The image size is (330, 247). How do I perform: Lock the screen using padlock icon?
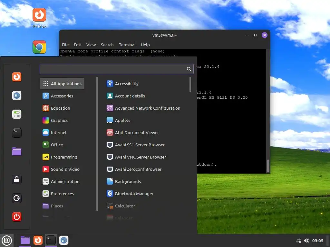pyautogui.click(x=17, y=179)
